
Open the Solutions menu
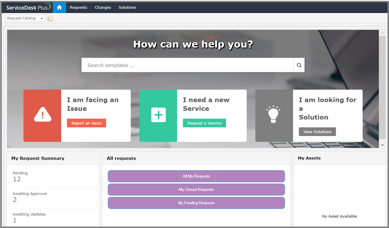[x=127, y=8]
